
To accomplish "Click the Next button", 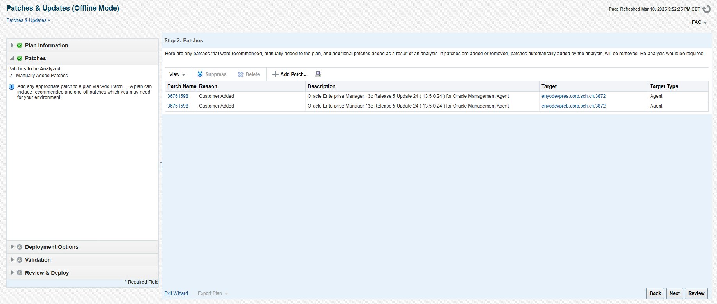I will click(x=674, y=293).
